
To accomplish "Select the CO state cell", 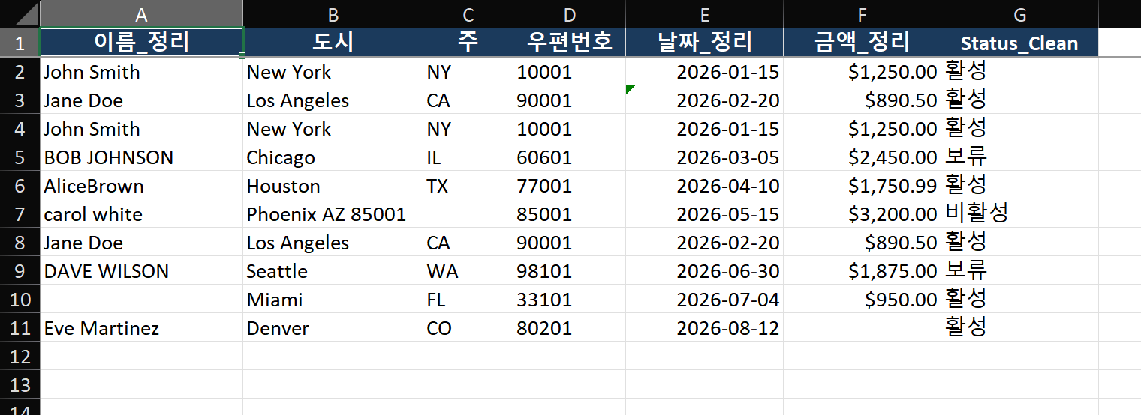I will click(x=468, y=327).
